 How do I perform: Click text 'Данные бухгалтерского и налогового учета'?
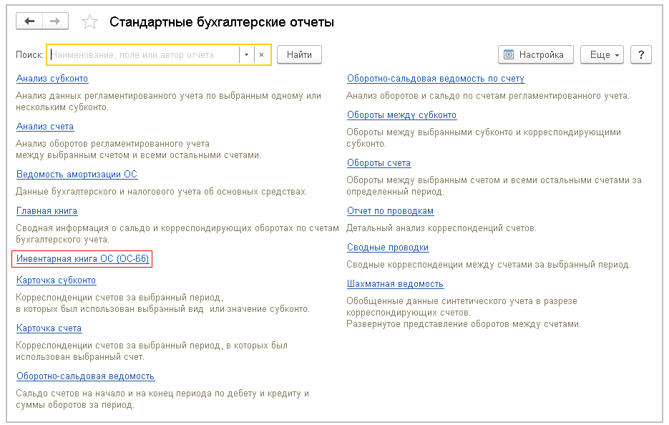[108, 192]
